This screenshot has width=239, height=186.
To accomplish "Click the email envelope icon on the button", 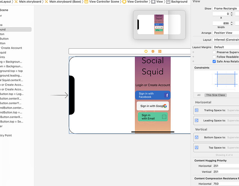I will pos(164,117).
